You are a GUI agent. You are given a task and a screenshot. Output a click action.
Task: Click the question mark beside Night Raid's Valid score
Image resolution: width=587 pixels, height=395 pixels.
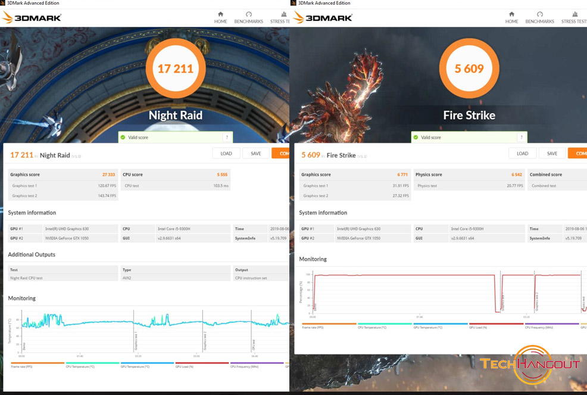click(227, 137)
